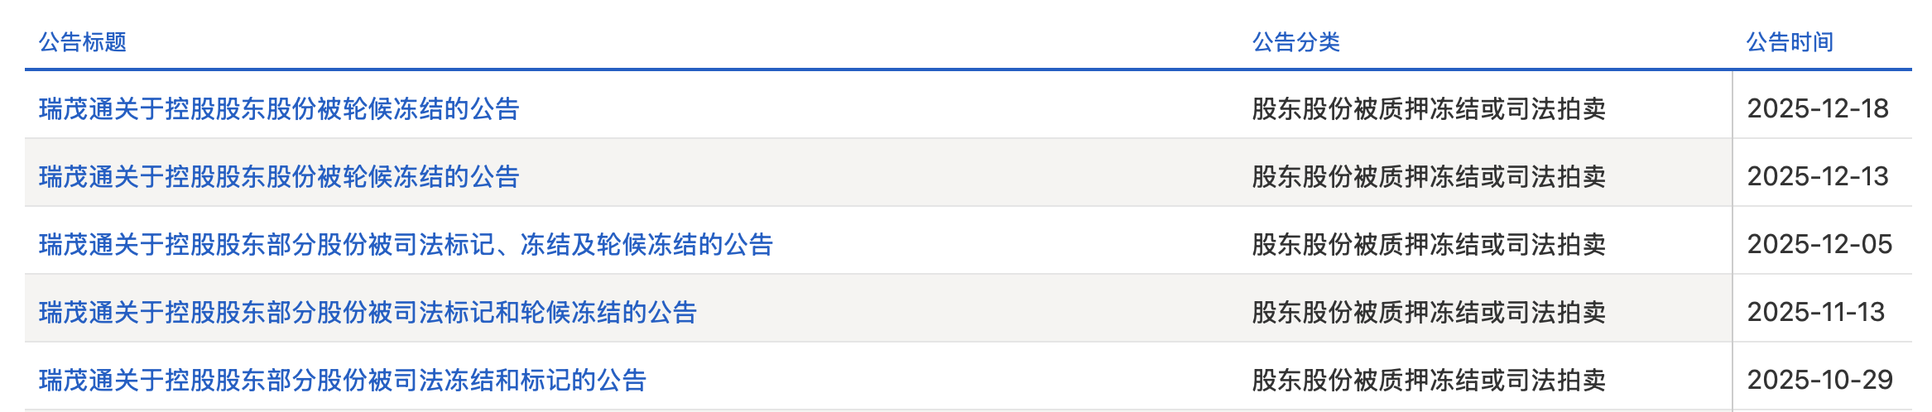Click the vertical divider before the date column
This screenshot has height=412, width=1932.
click(1733, 240)
